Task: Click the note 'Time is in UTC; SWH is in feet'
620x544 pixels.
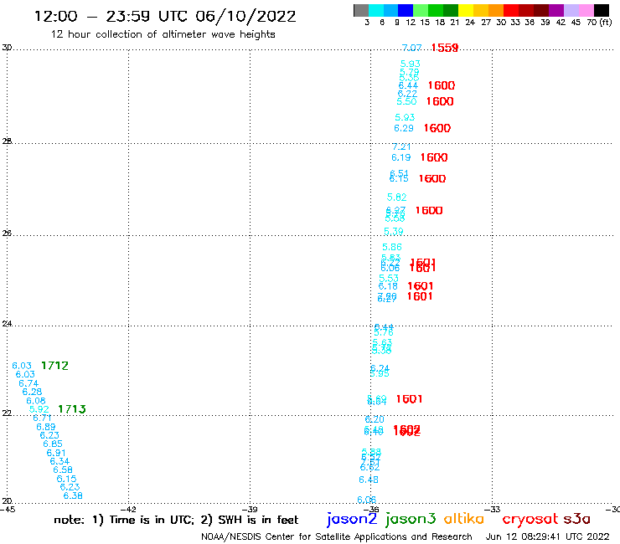Action: click(x=176, y=520)
